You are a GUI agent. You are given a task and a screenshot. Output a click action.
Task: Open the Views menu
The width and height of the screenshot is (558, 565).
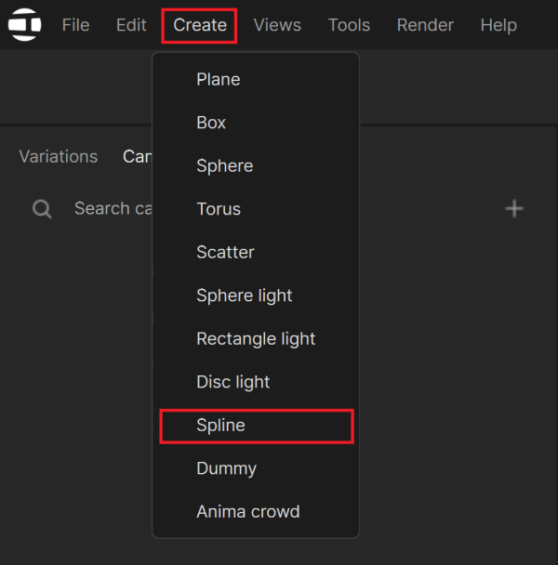pyautogui.click(x=277, y=25)
